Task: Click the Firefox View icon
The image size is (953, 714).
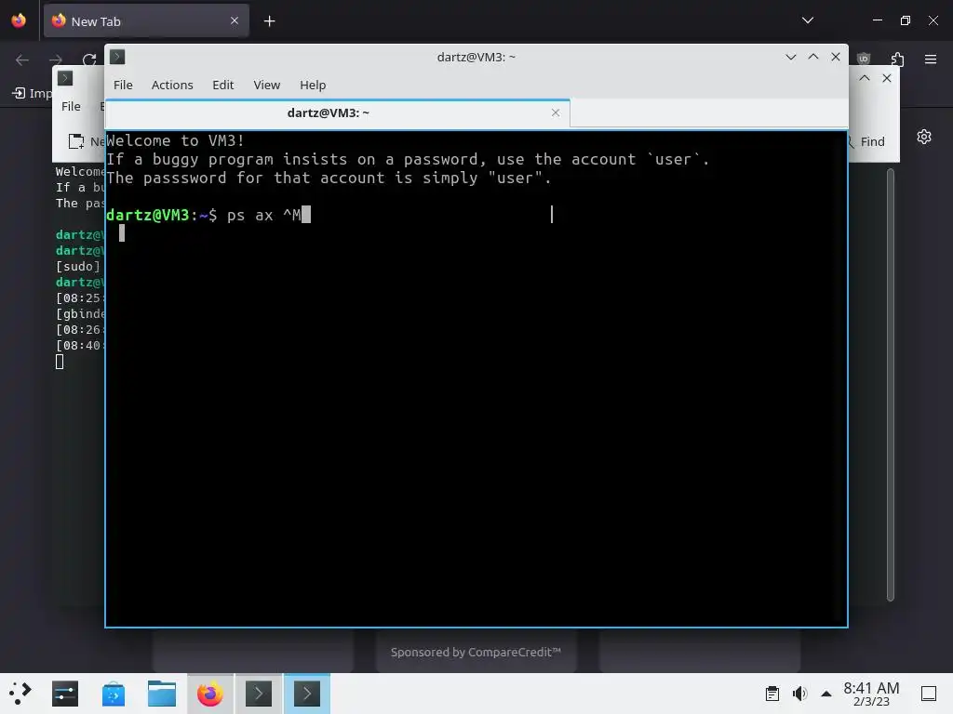Action: [x=19, y=20]
